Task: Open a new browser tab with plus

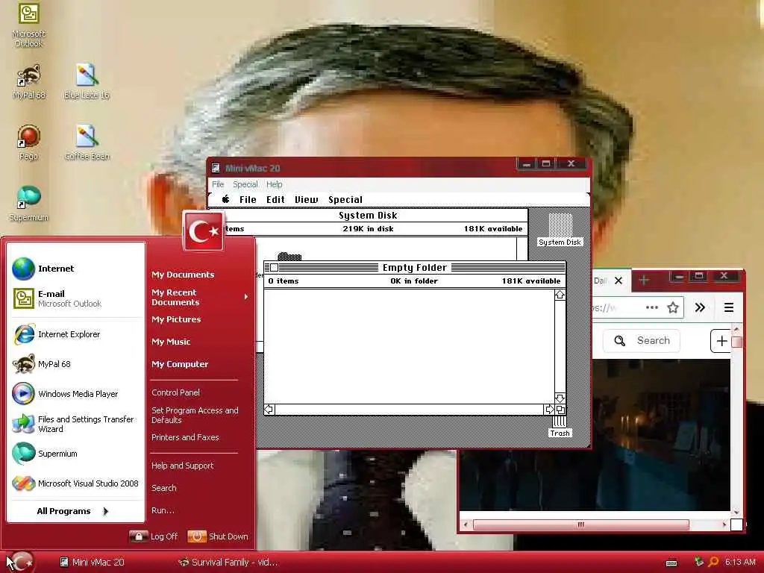Action: coord(644,281)
